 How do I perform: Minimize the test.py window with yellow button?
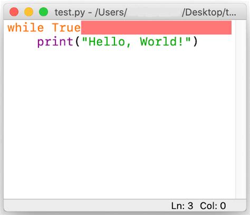[x=28, y=12]
